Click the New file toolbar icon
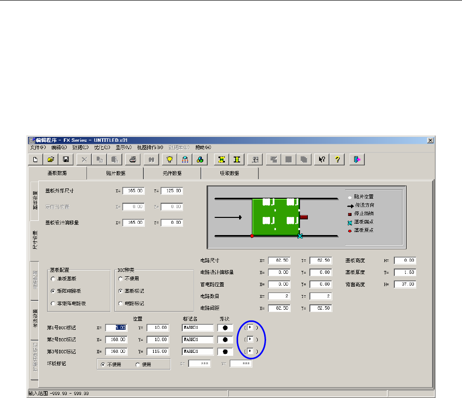 coord(35,159)
